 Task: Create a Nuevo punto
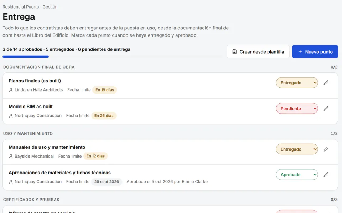(x=315, y=51)
